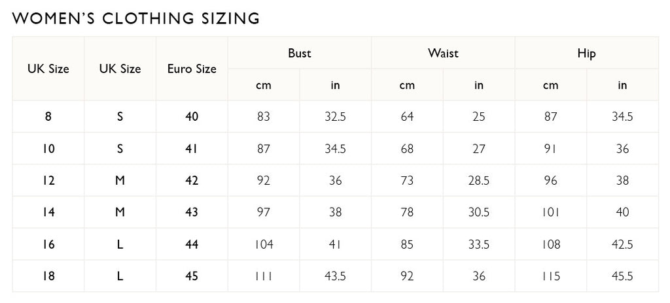
Task: Select UK size 18 in first column
Action: 48,276
